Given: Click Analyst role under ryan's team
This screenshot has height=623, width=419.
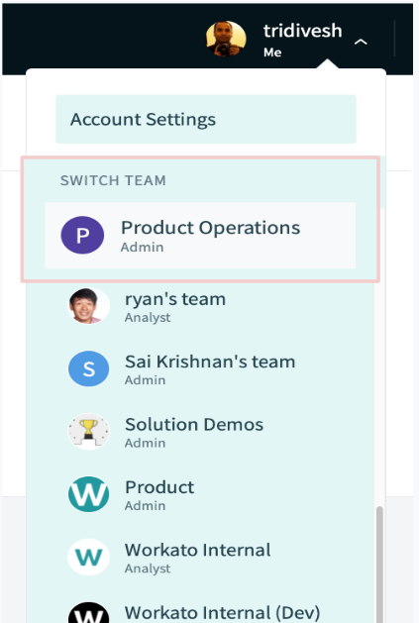Looking at the screenshot, I should coord(148,318).
